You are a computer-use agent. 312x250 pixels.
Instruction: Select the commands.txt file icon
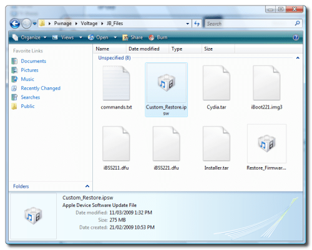click(116, 83)
